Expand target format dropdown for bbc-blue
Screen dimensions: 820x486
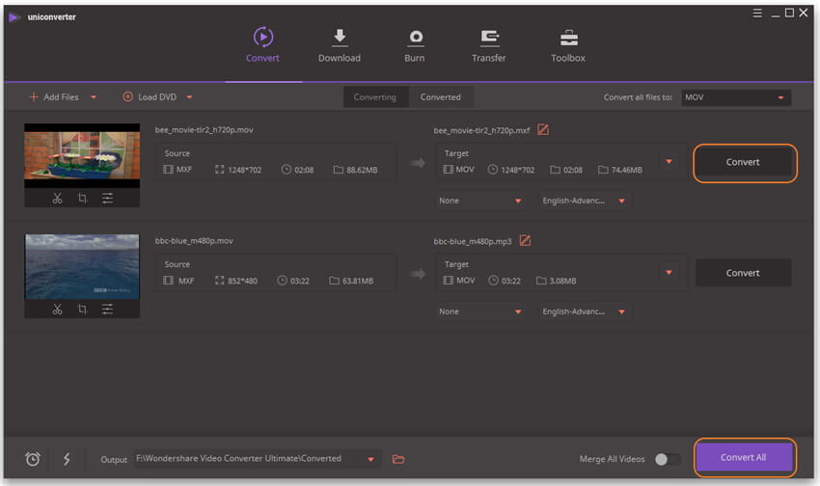click(669, 272)
